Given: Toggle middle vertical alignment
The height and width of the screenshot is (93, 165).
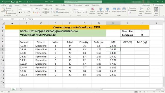Looking at the screenshot, I should (46, 9).
